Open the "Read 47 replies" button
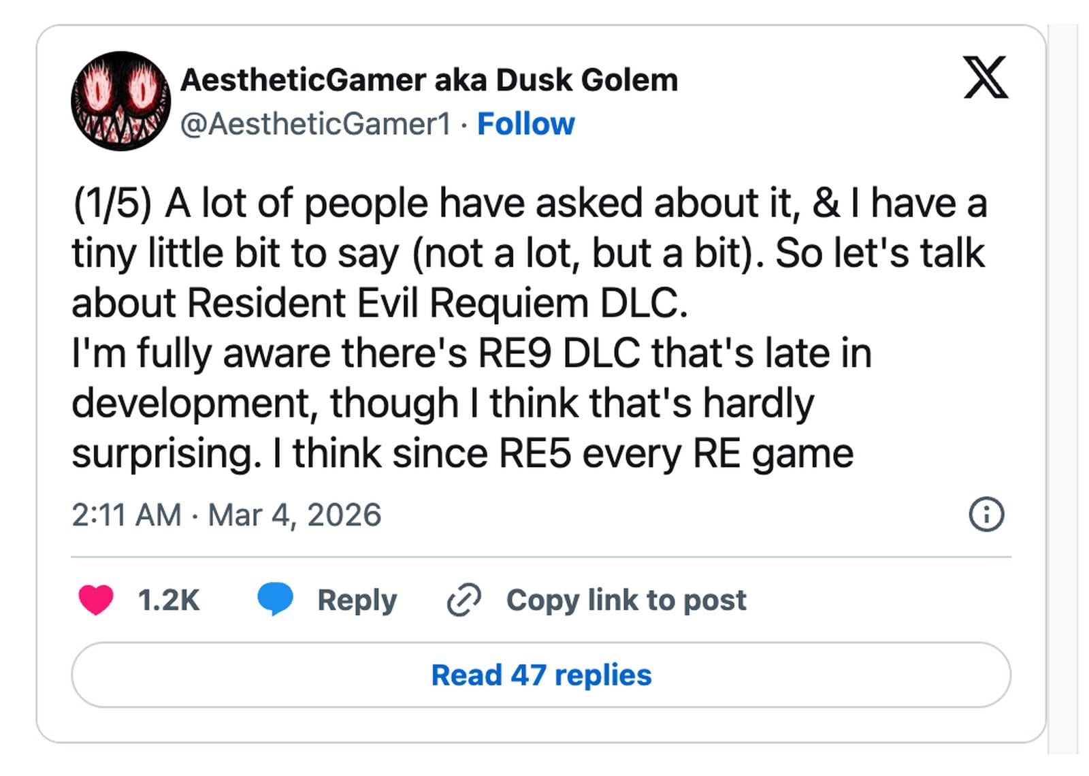This screenshot has height=776, width=1089. 541,675
